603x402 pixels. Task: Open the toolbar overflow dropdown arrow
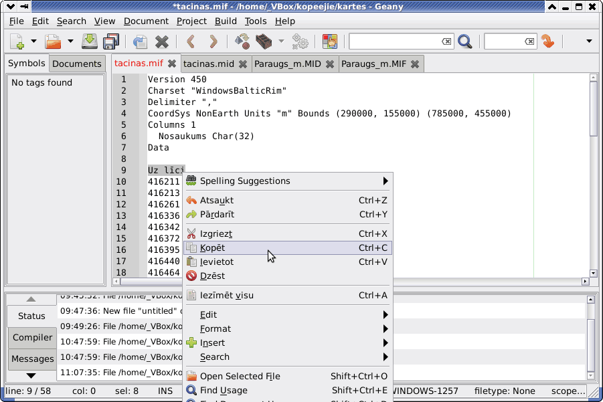(589, 41)
